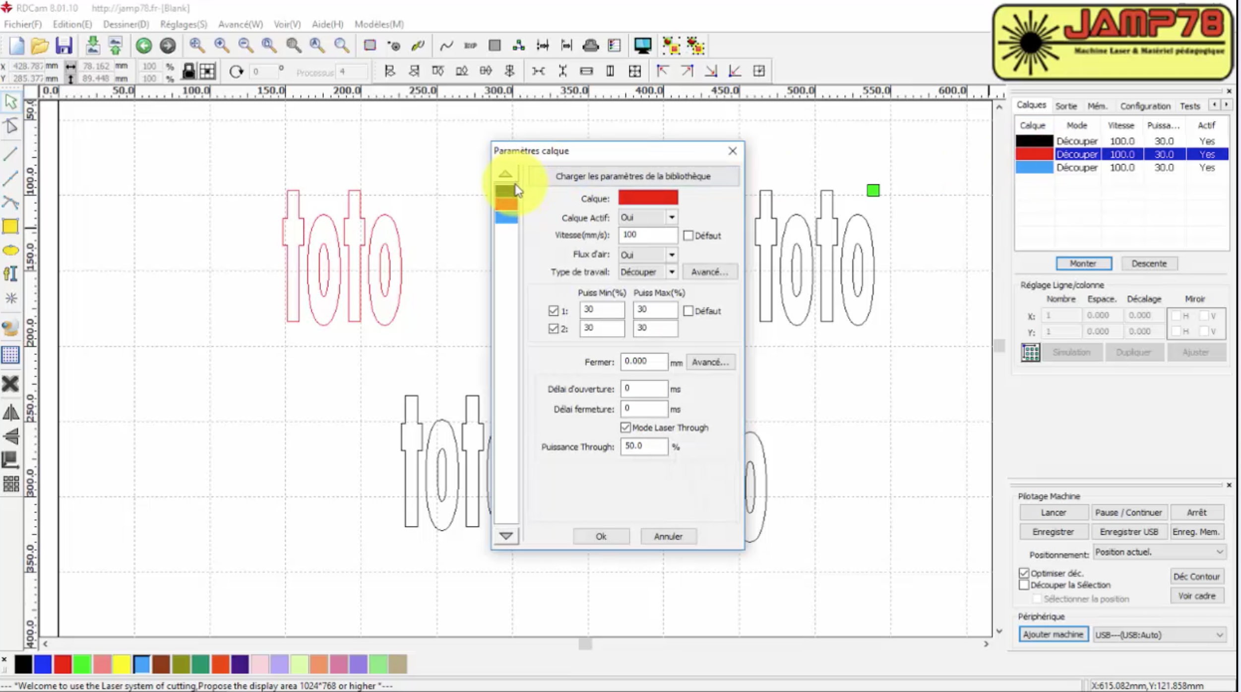Click the undo green arrow icon

click(144, 46)
